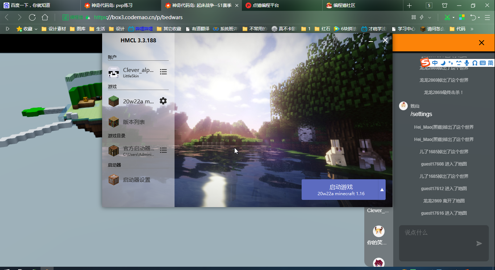495x270 pixels.
Task: Open the colorful apps grid icon
Action: pos(462,17)
